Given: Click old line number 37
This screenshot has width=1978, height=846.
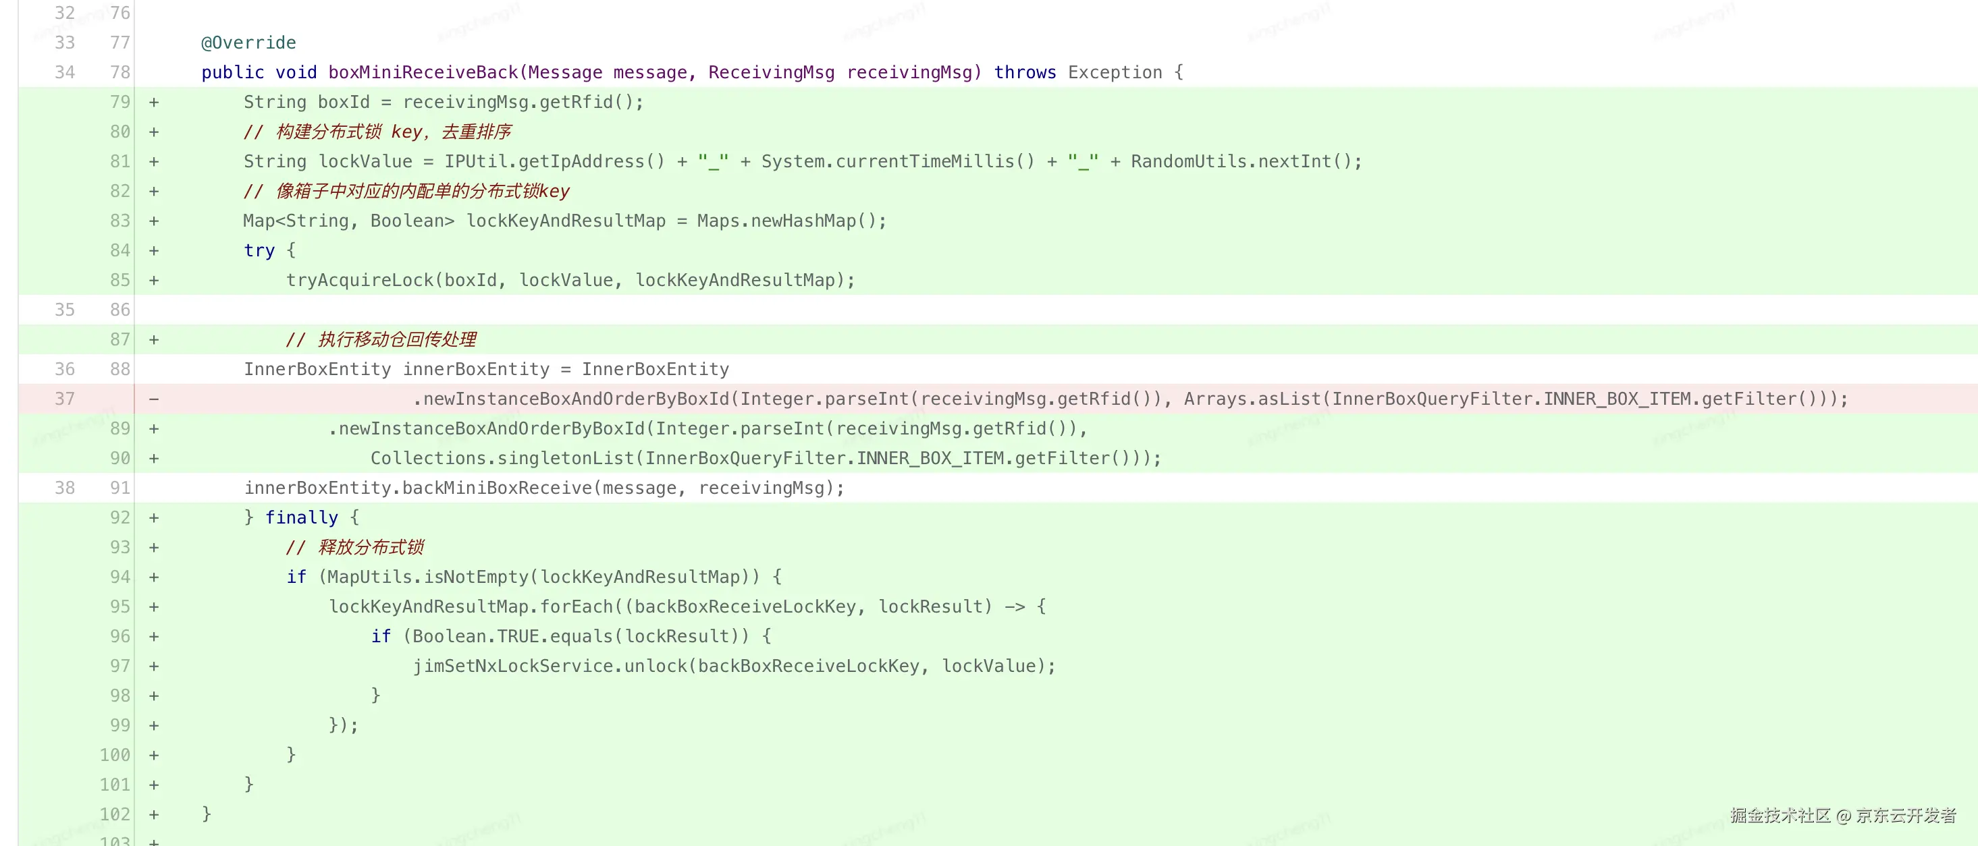Looking at the screenshot, I should click(65, 399).
